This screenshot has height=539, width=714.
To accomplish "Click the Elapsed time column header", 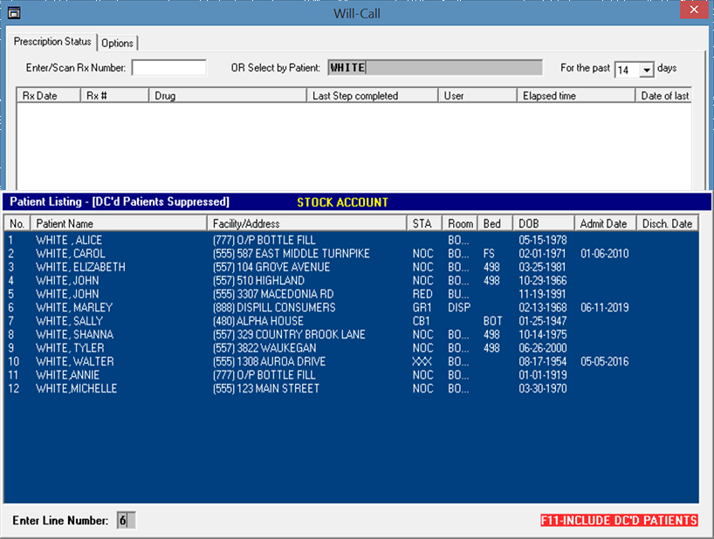I will 575,96.
